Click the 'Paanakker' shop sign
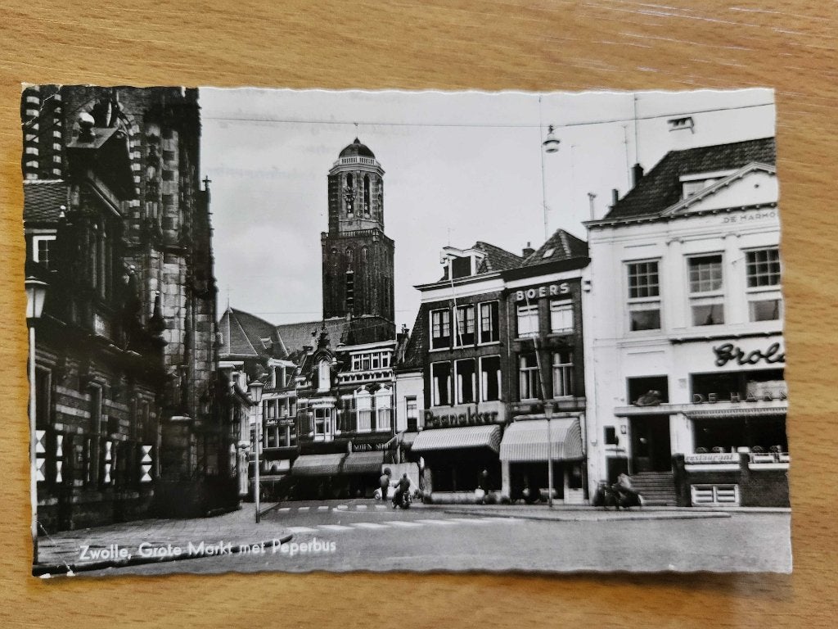 pyautogui.click(x=461, y=417)
